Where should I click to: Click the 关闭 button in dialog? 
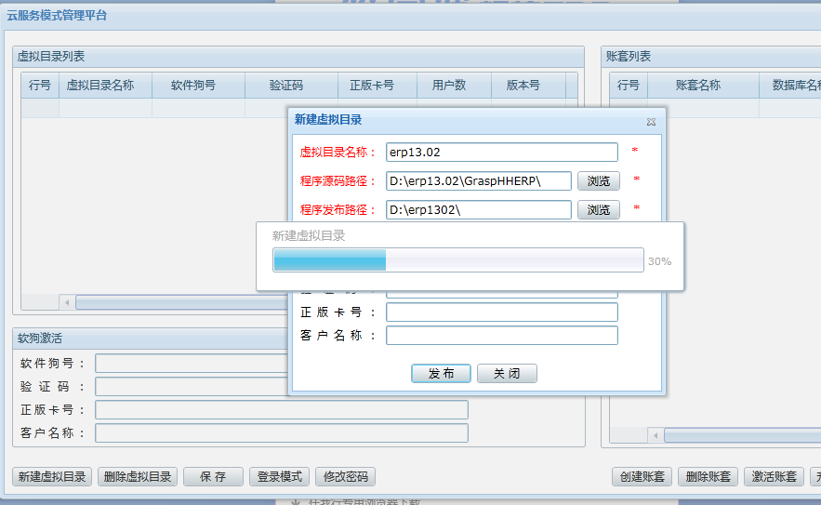click(507, 373)
